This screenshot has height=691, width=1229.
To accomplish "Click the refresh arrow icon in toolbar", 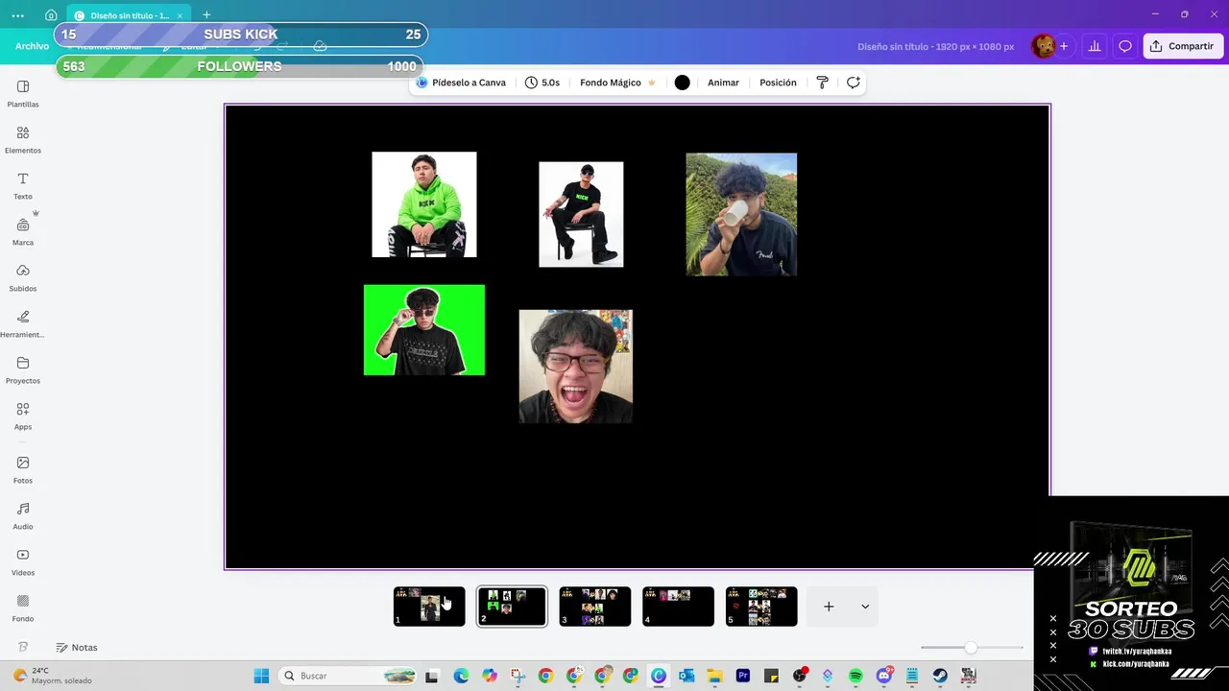I will point(853,83).
